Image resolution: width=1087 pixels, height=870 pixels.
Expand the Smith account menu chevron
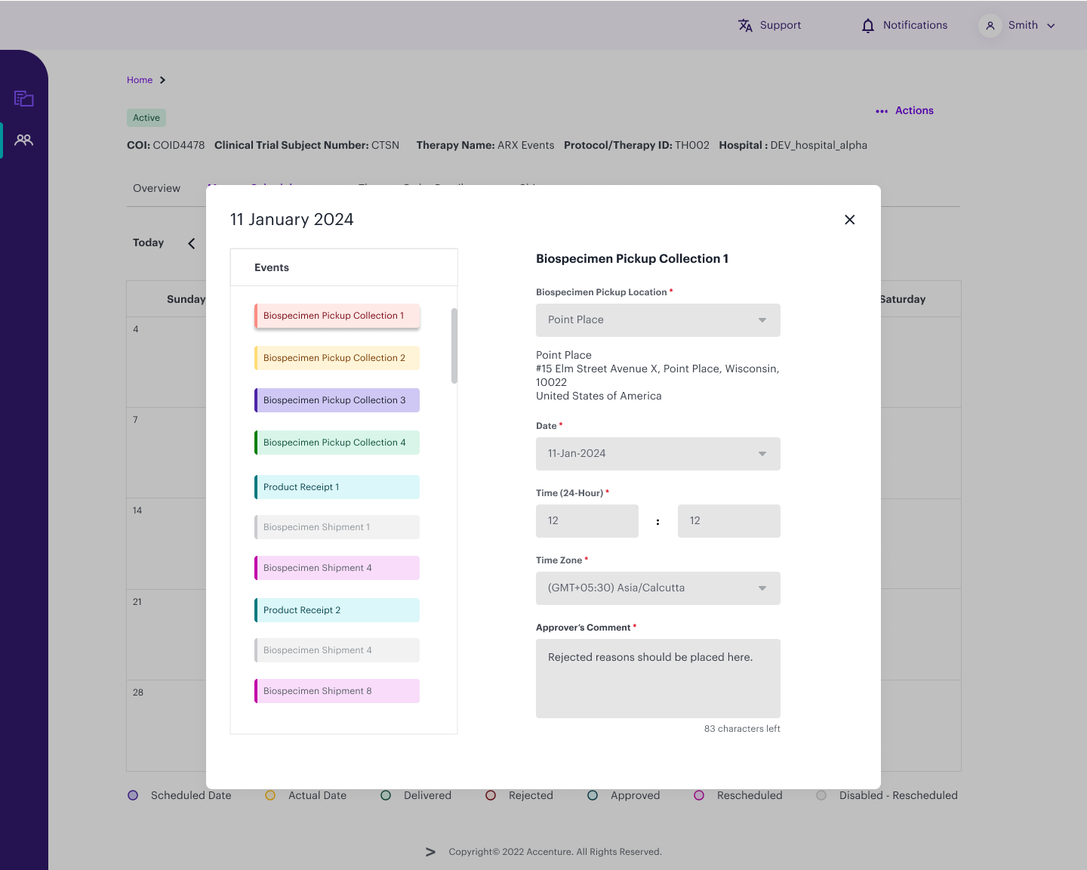pos(1051,25)
